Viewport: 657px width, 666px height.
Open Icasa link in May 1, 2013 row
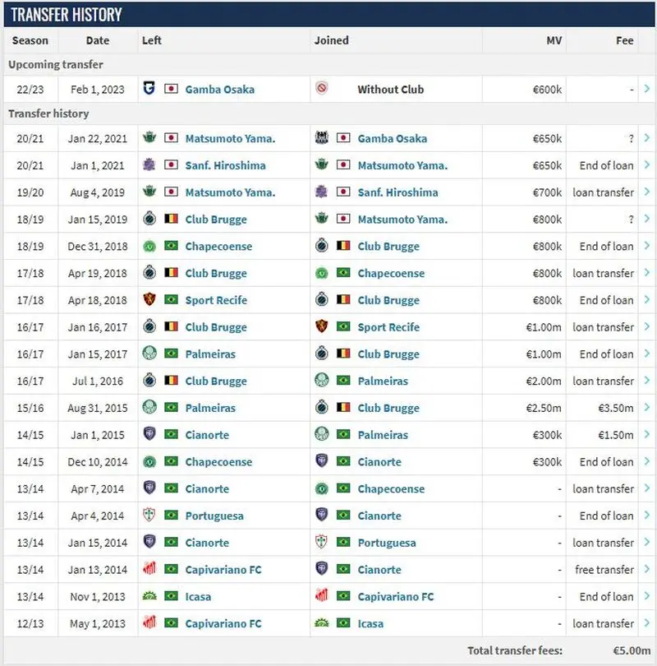[x=370, y=623]
